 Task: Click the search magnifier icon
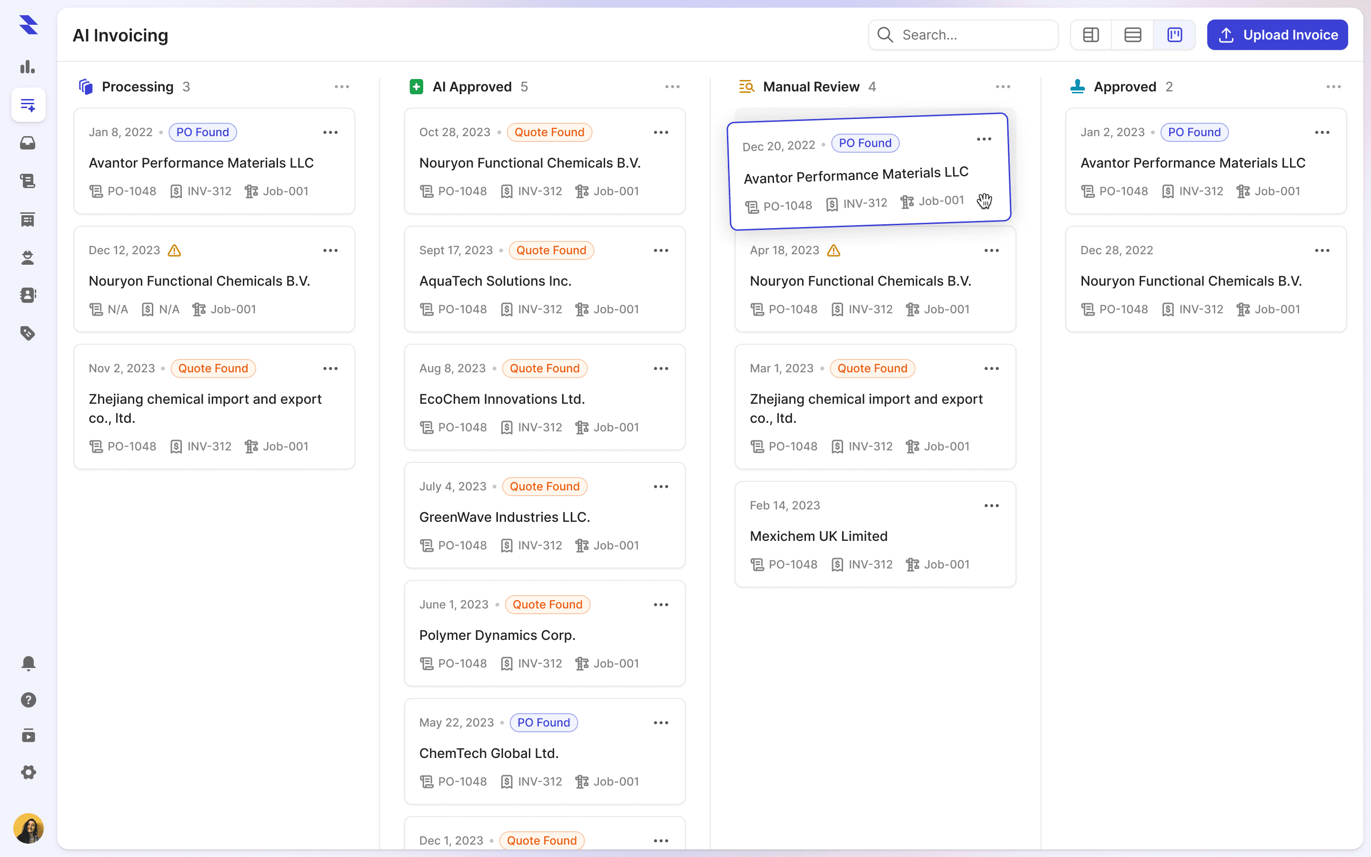coord(885,35)
